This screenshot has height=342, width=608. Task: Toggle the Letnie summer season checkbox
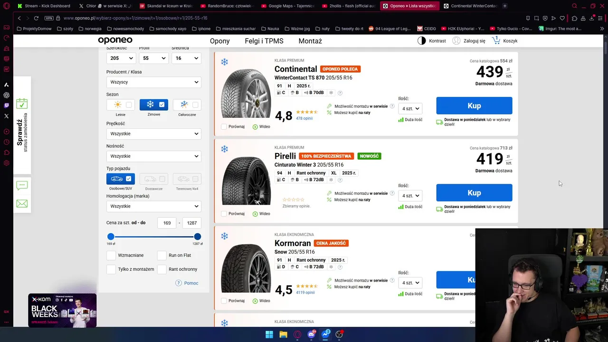[129, 104]
